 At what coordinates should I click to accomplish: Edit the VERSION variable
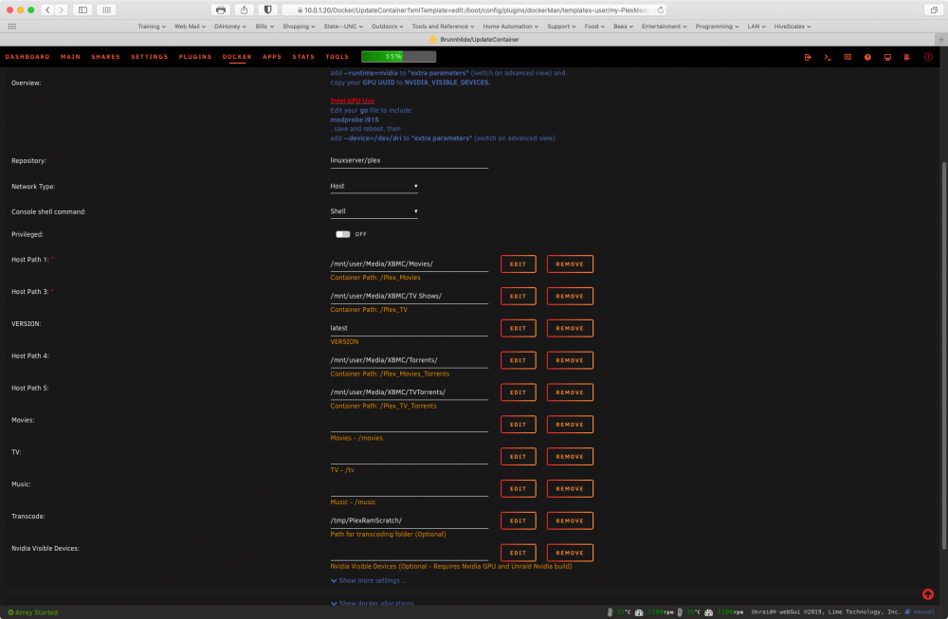click(519, 328)
